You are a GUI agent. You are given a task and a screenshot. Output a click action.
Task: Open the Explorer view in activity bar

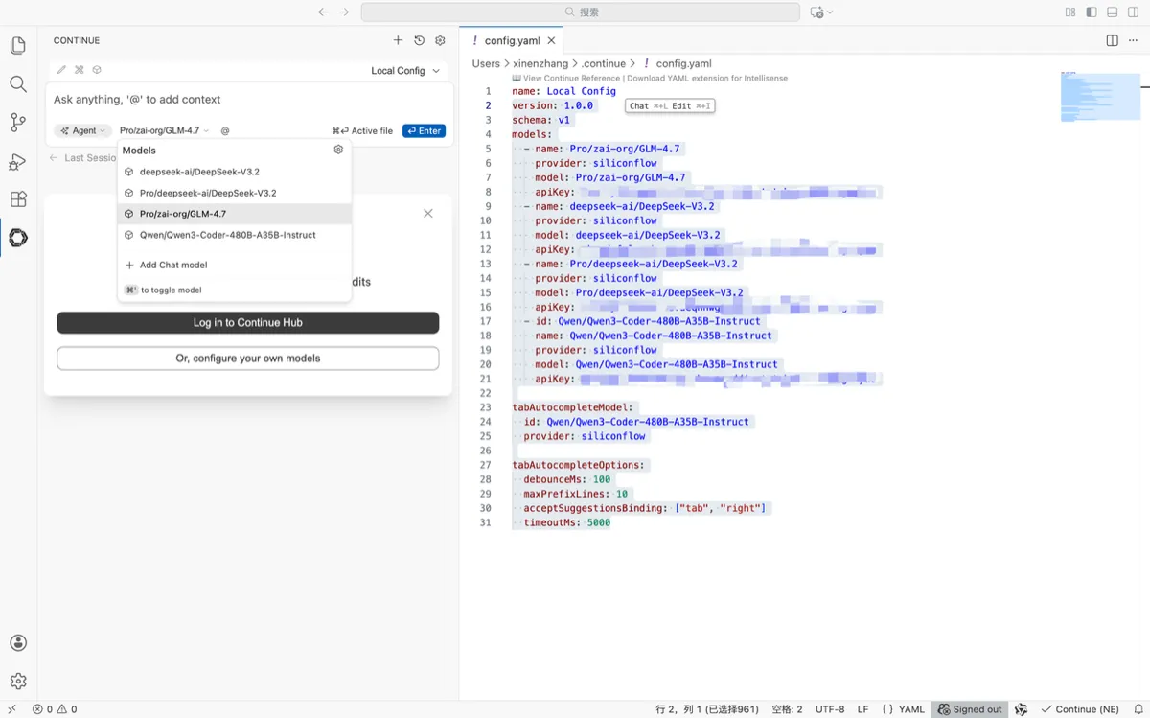coord(18,45)
